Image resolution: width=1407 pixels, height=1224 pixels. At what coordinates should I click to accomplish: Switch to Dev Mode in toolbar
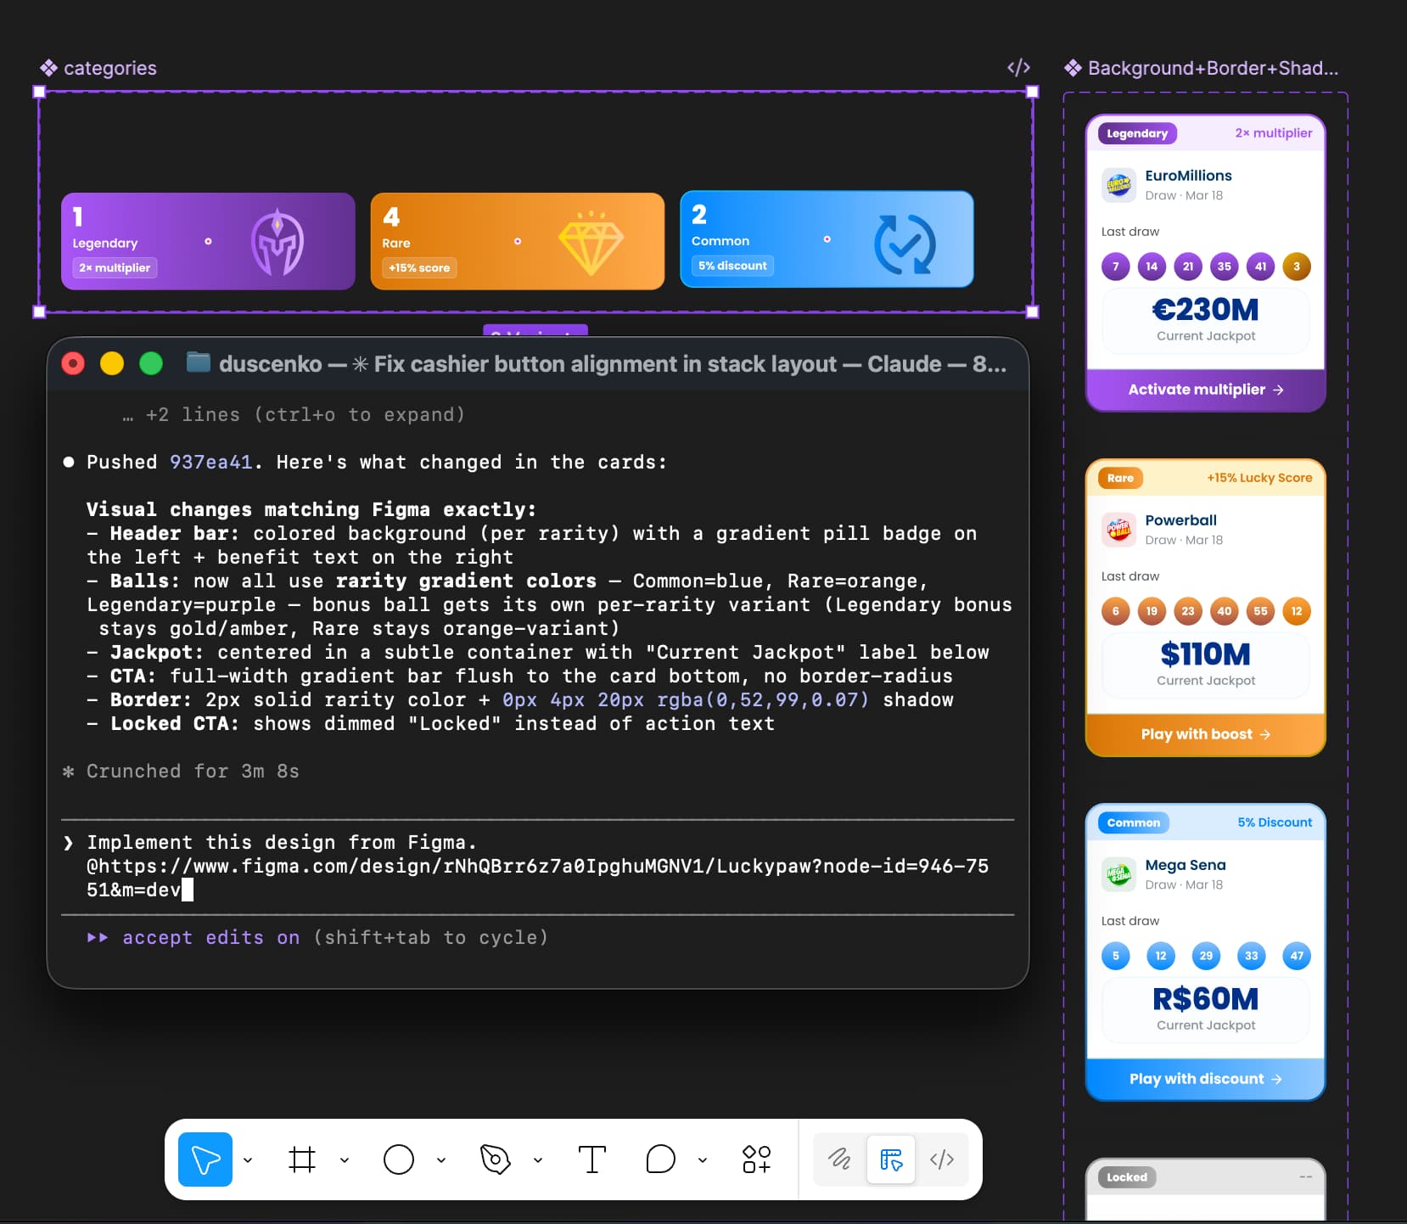tap(942, 1159)
